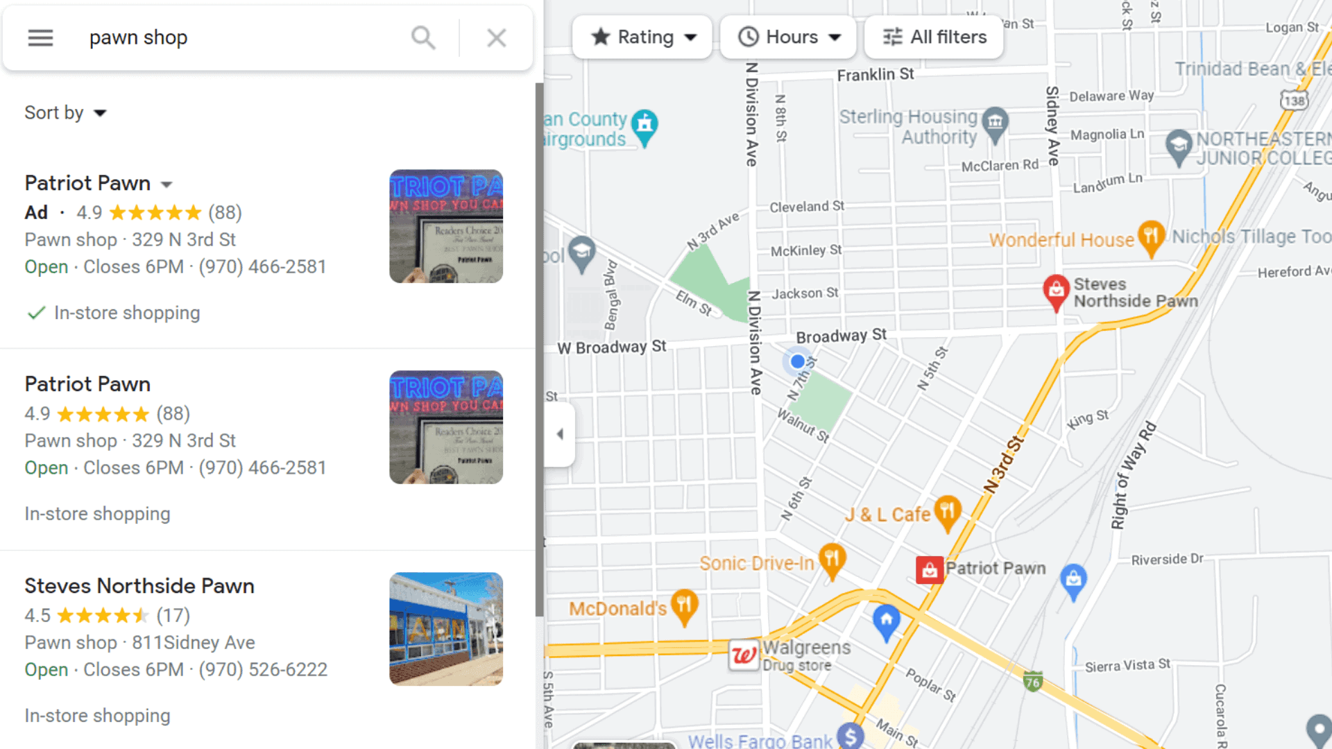The image size is (1332, 749).
Task: Click the hamburger menu icon
Action: point(40,37)
